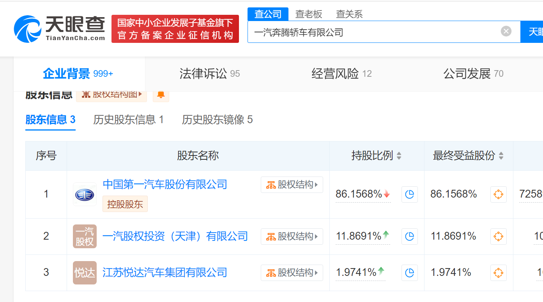Select the 查老板 search tab
Screen dimensions: 543x302
309,14
